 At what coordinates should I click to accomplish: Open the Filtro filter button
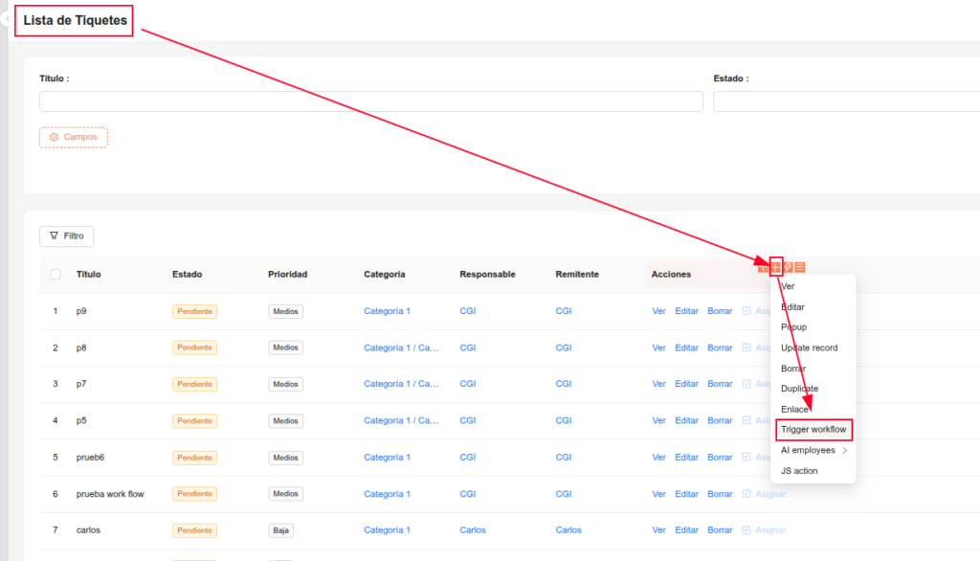click(x=66, y=236)
